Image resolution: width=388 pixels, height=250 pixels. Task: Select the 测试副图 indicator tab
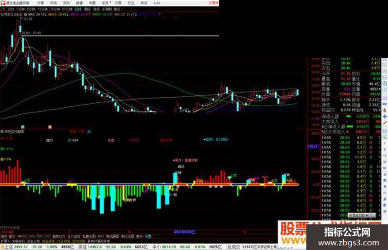click(112, 236)
